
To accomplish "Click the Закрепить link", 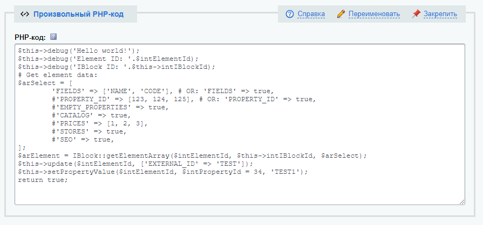I will (x=440, y=14).
